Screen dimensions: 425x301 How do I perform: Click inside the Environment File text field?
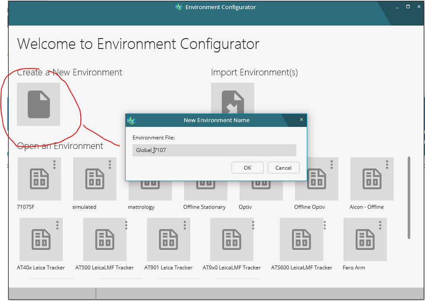point(214,150)
